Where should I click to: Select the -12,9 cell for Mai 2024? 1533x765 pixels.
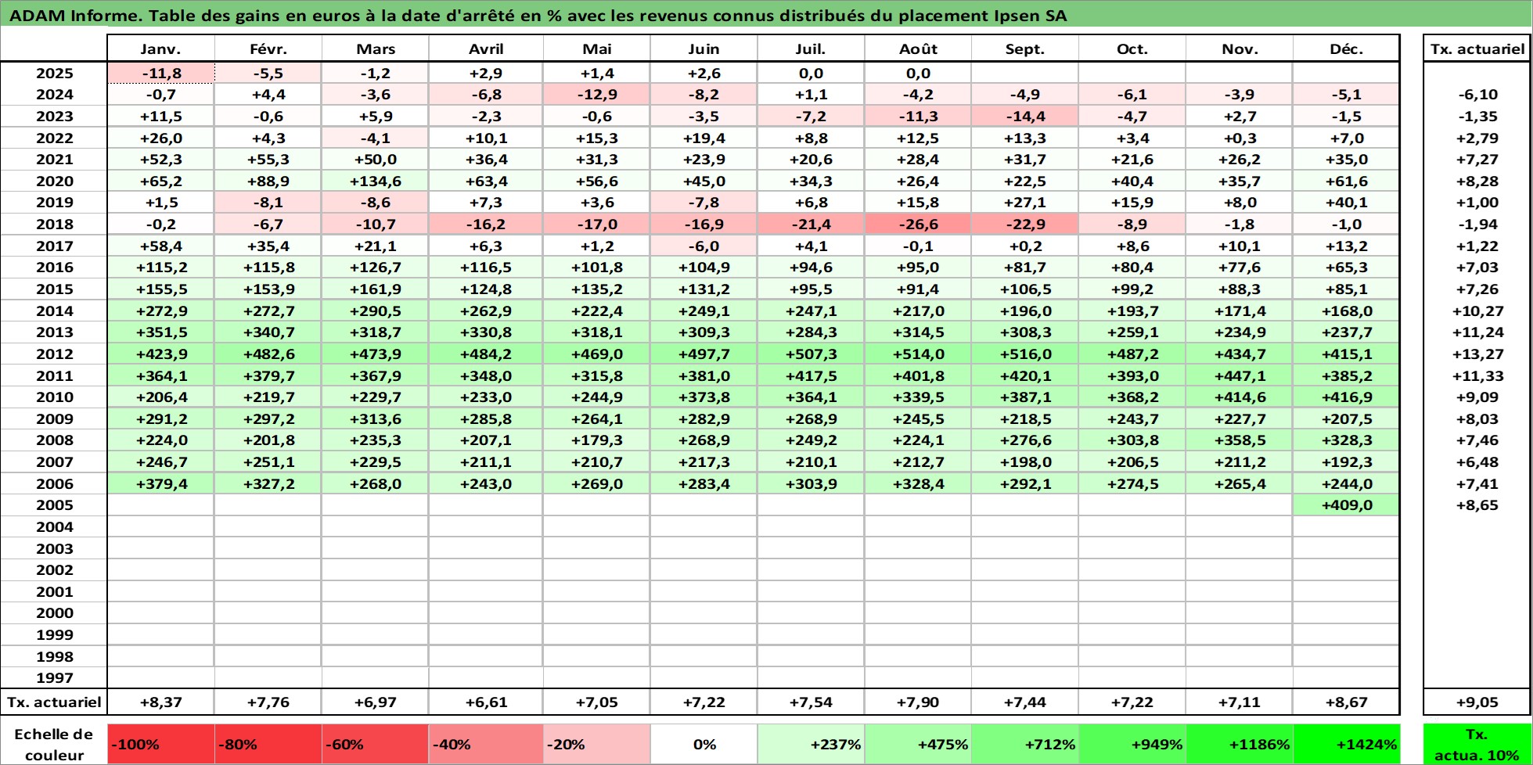click(x=596, y=95)
